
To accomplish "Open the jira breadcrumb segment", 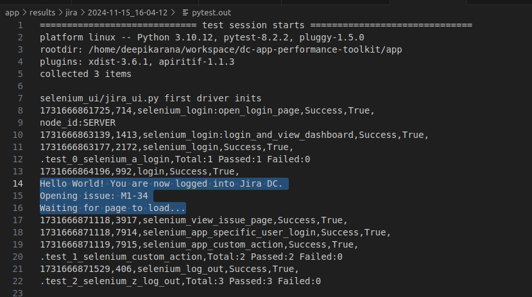I will 76,12.
